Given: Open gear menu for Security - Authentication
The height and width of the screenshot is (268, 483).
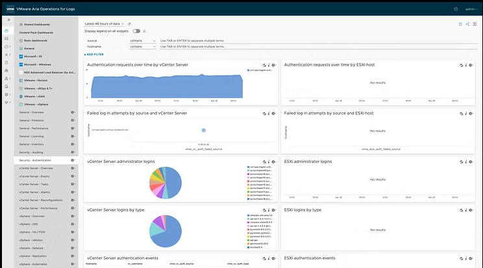Looking at the screenshot, I should coord(73,160).
